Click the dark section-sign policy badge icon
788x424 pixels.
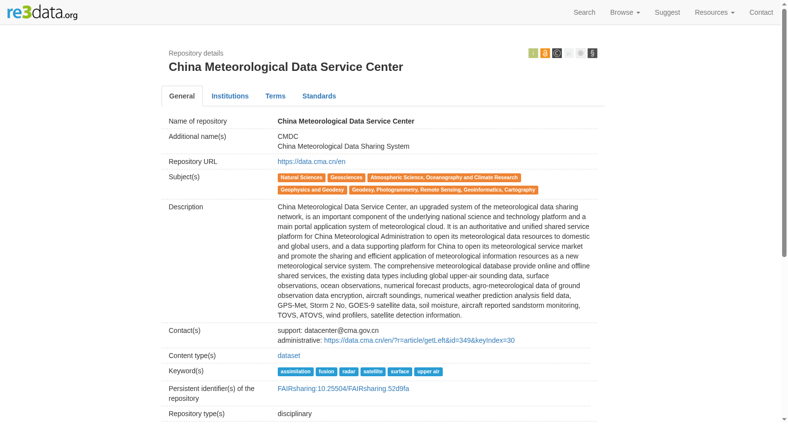(592, 53)
